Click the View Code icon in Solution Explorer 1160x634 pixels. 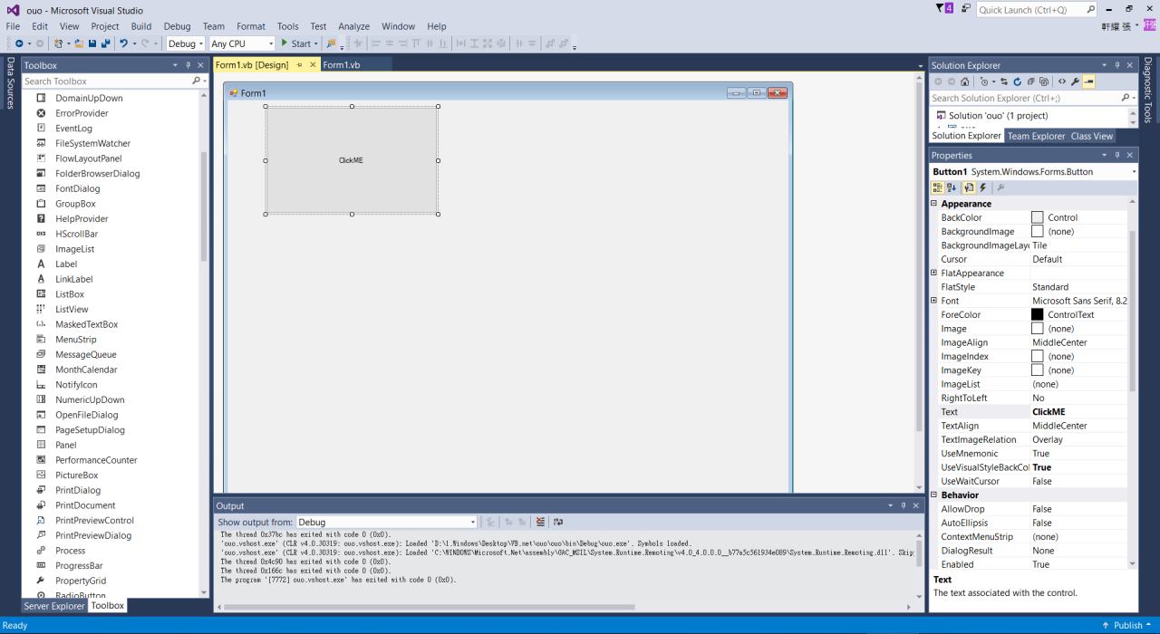point(1062,82)
